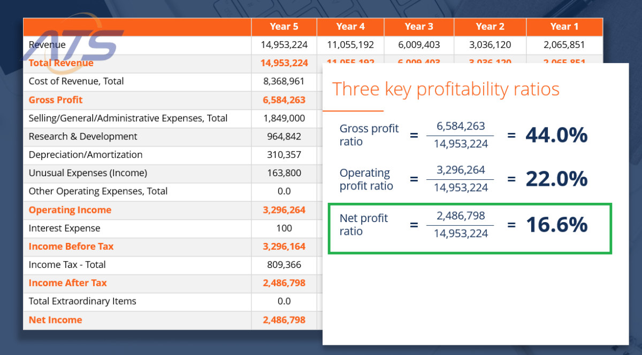Select Depreciation/Amortization value 310,357
This screenshot has height=355, width=642.
(x=284, y=155)
